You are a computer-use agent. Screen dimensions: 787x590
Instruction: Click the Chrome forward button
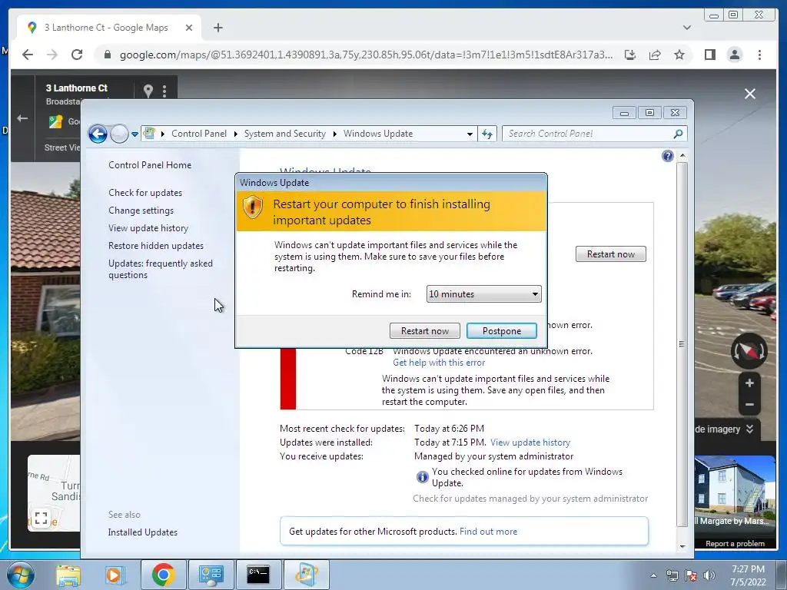pos(52,55)
